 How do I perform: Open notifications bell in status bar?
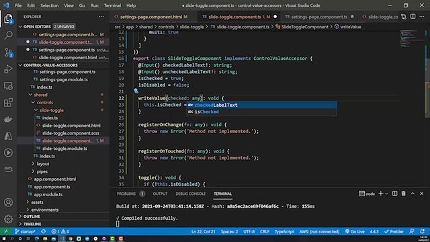[423, 231]
